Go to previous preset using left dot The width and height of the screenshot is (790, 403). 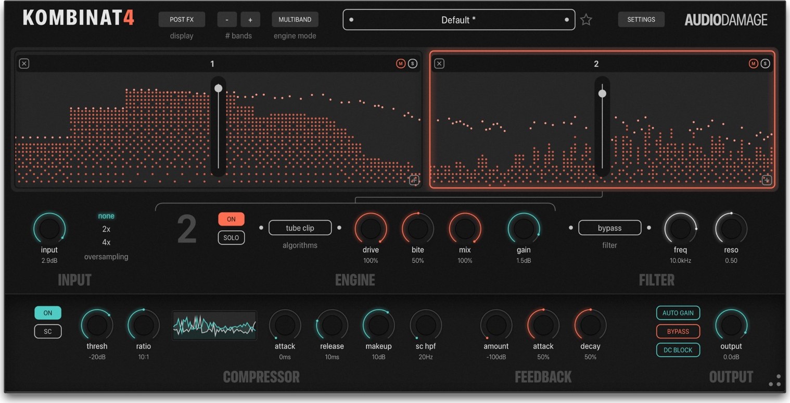click(351, 20)
